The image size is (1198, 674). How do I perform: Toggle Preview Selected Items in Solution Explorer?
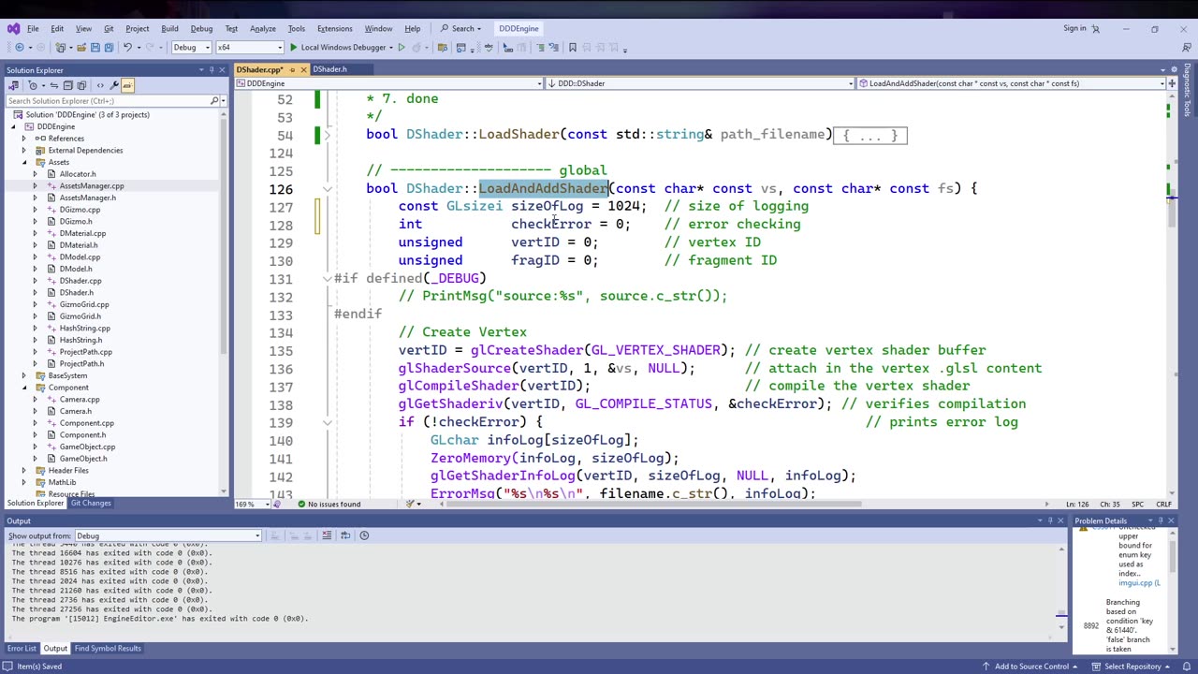tap(127, 85)
